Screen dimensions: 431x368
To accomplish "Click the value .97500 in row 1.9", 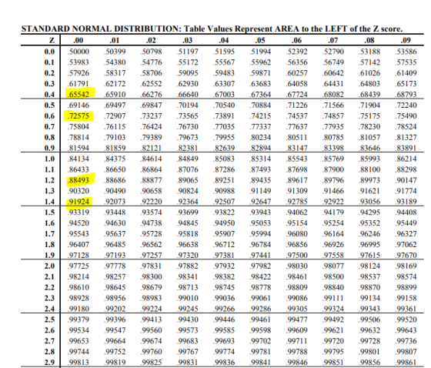I will (x=297, y=256).
